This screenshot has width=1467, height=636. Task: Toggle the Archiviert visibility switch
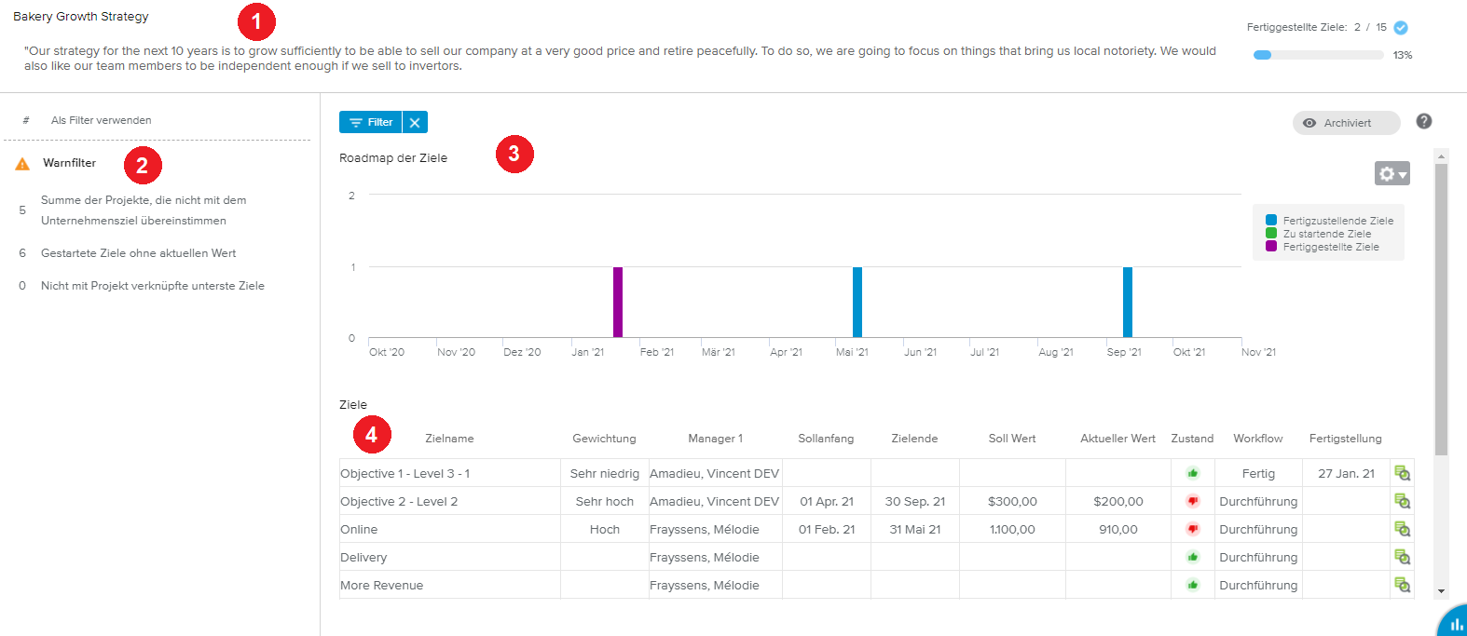click(x=1346, y=123)
